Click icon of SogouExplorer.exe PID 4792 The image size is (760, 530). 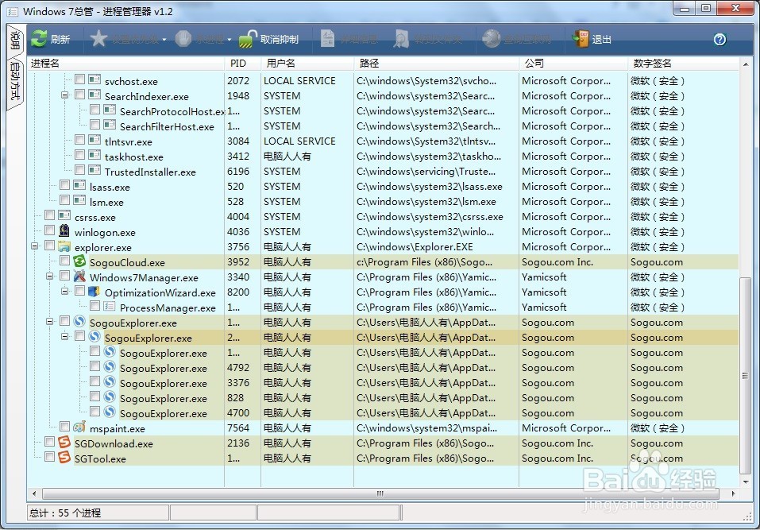(x=110, y=367)
